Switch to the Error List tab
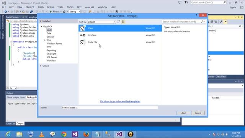 pyautogui.click(x=10, y=123)
